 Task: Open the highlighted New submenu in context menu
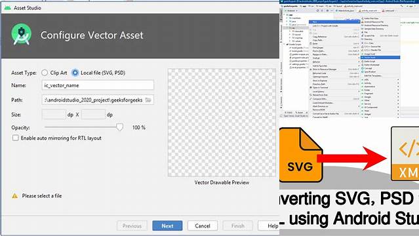click(334, 22)
